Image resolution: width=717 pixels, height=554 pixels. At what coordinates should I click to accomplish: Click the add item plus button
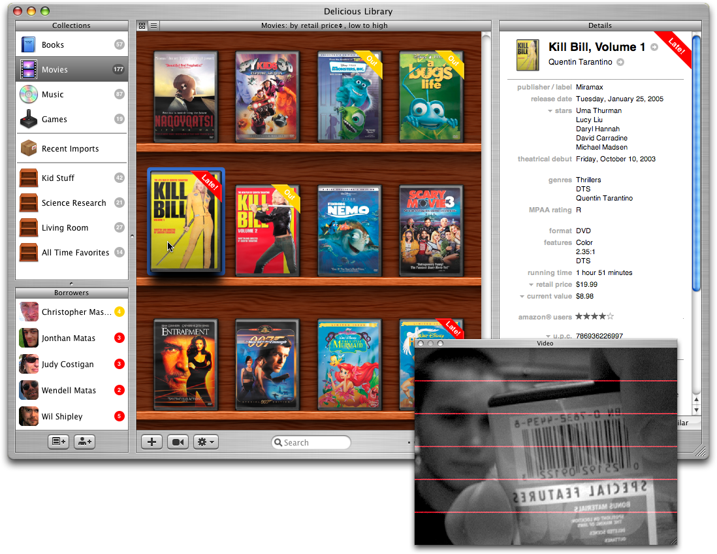151,442
